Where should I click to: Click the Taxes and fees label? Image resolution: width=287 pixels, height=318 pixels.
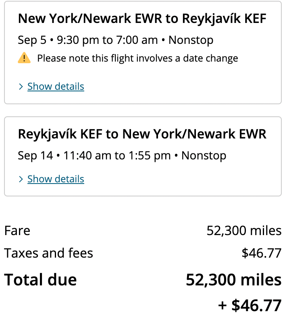(x=48, y=253)
